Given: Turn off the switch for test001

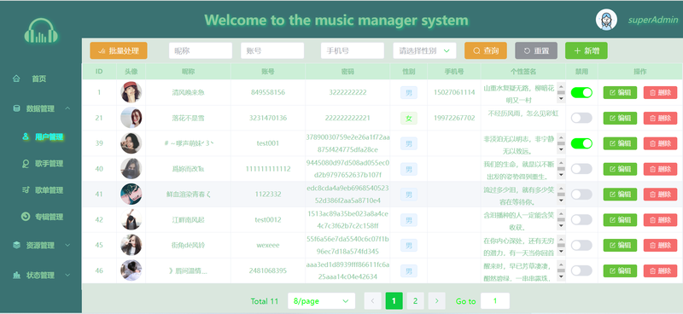Looking at the screenshot, I should (x=581, y=143).
